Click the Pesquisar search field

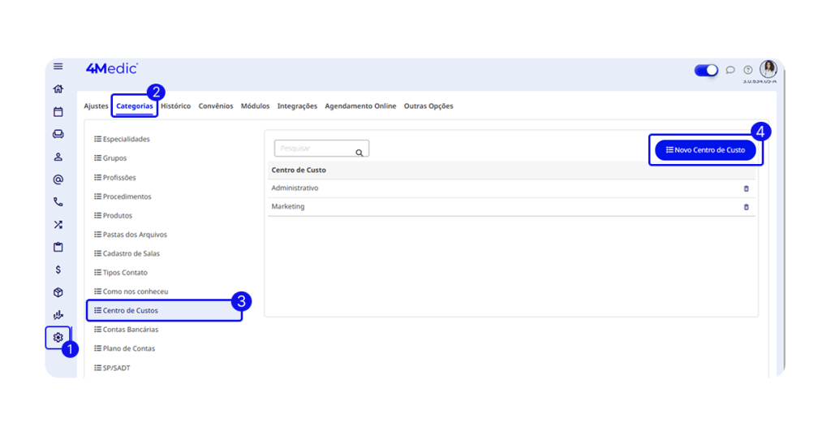point(315,149)
